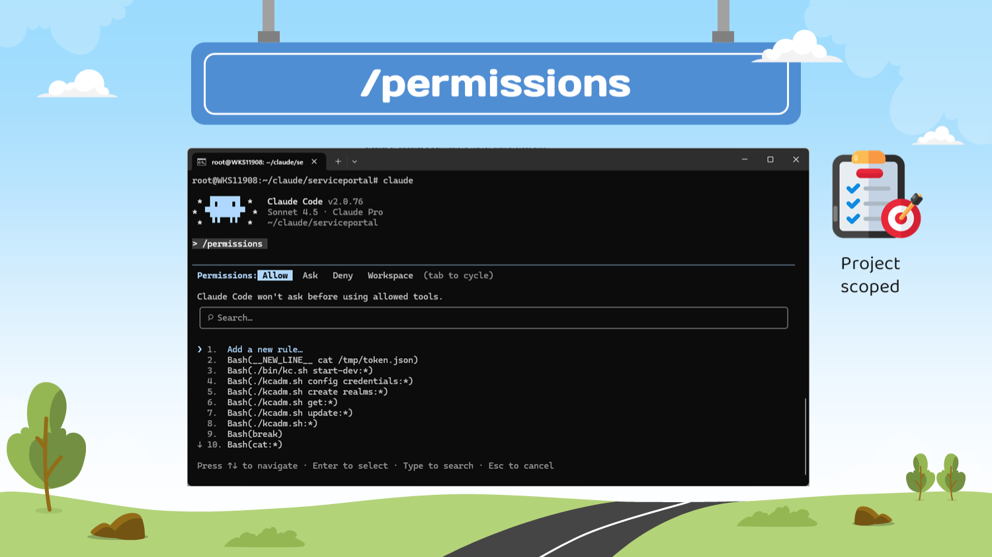
Task: Click the Claude Code pixel mascot logo
Action: point(225,210)
